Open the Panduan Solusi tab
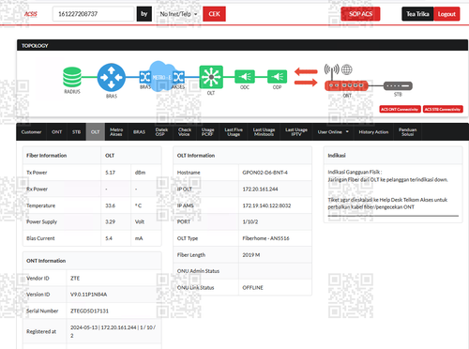469x349 pixels. (x=408, y=132)
